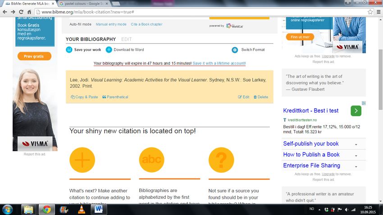The image size is (383, 215).
Task: Launch VLC media player from taskbar
Action: pos(82,210)
